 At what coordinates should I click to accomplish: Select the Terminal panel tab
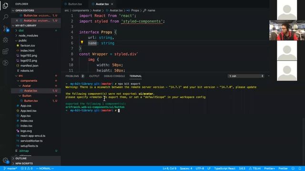[135, 76]
